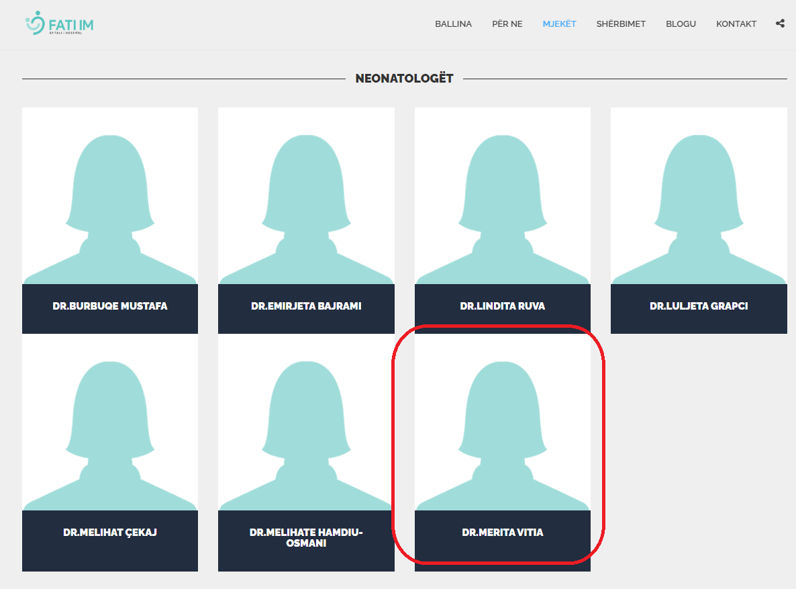Click the DR.BURBUQE MUSTAFA name link
796x589 pixels.
click(110, 306)
